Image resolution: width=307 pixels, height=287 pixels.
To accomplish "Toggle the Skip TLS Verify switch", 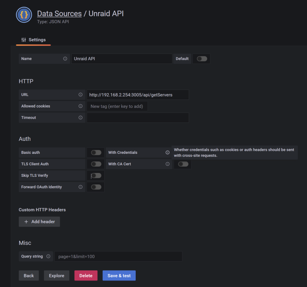I will click(x=96, y=175).
